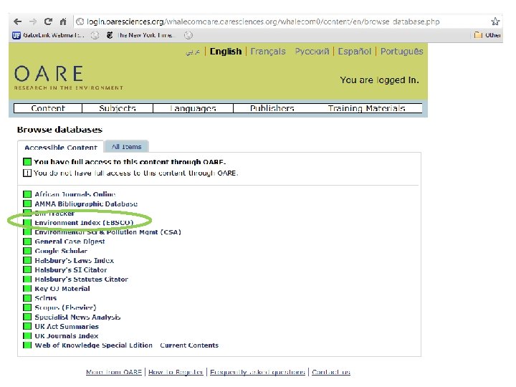Image resolution: width=516 pixels, height=387 pixels.
Task: Click green square beside Google Scholar
Action: point(27,251)
